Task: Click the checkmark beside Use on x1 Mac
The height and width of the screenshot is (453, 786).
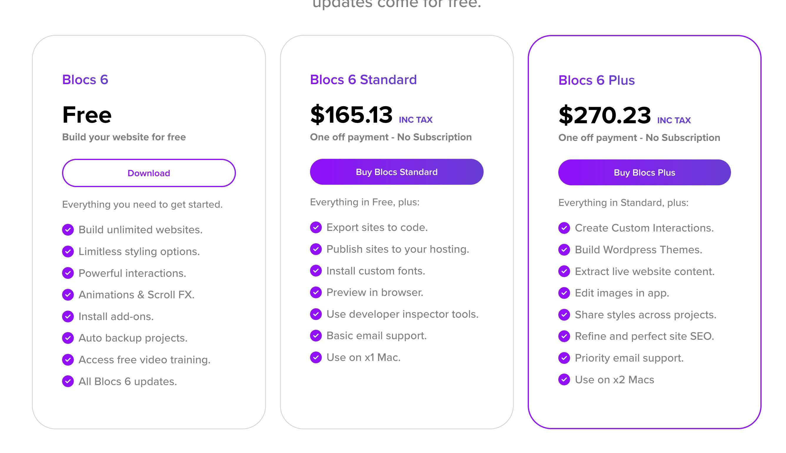Action: tap(316, 357)
